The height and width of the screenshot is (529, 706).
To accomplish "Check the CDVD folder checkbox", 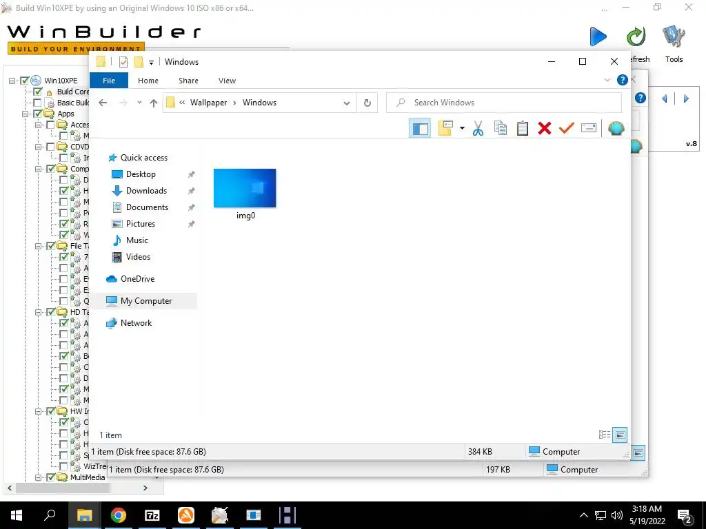I will pos(50,147).
